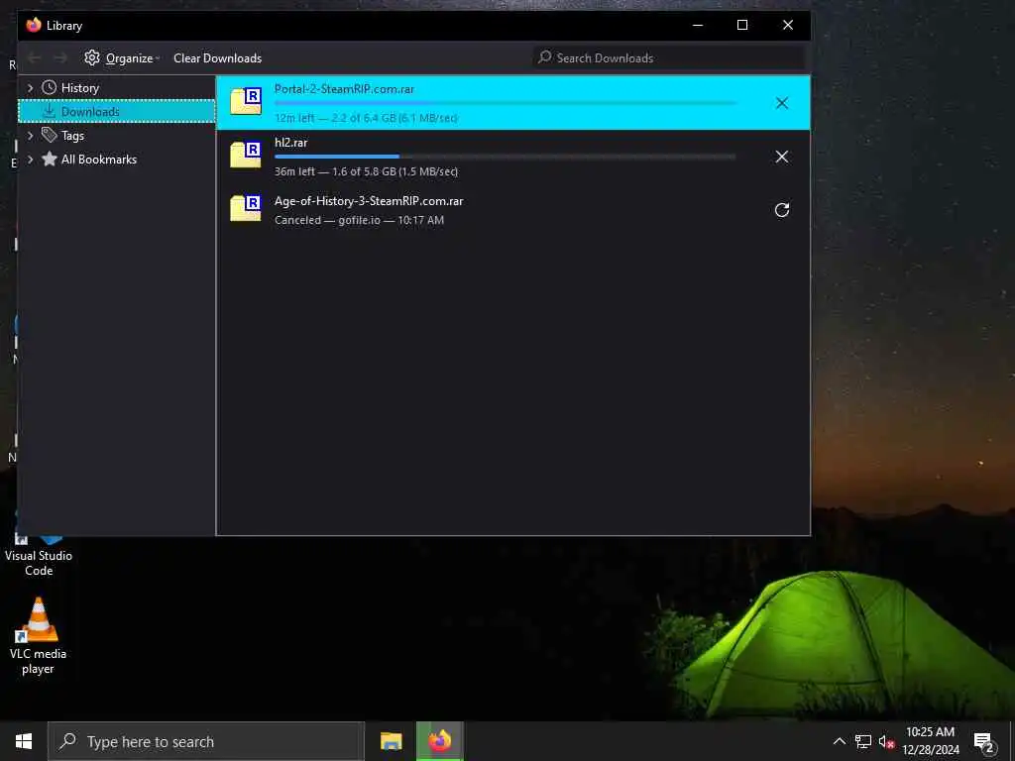The width and height of the screenshot is (1015, 761).
Task: Click Firefox icon in the taskbar
Action: 439,741
